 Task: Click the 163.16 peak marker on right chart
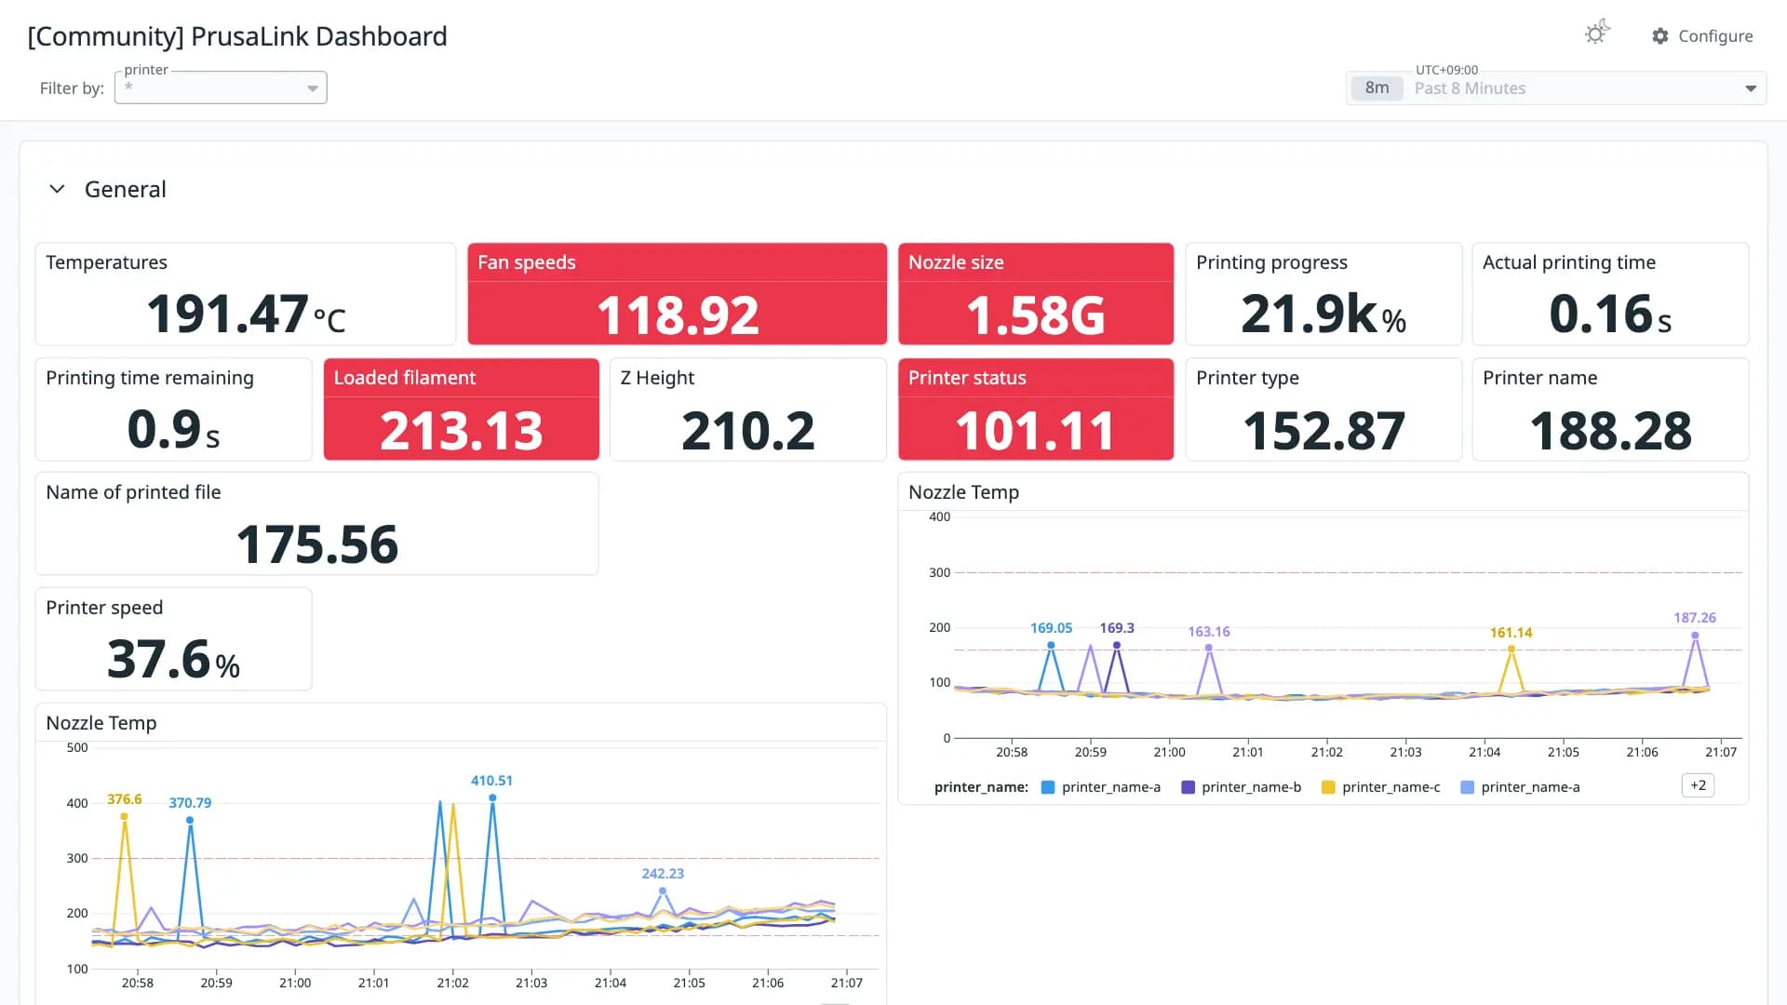click(1209, 648)
